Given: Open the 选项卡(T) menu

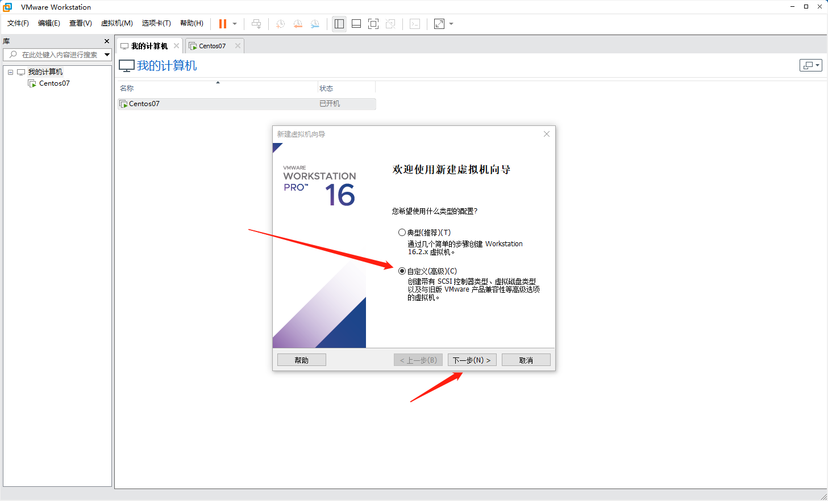Looking at the screenshot, I should pos(156,23).
